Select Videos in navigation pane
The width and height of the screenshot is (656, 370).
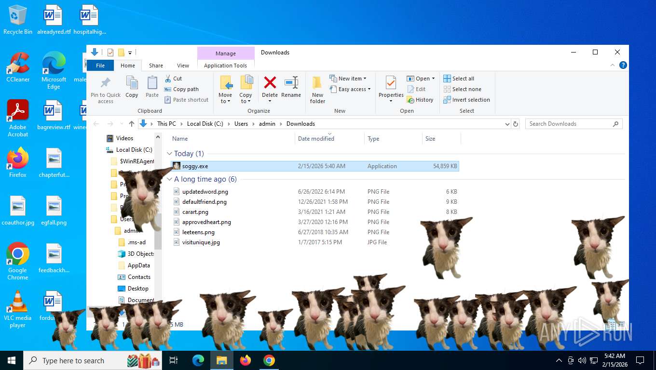(124, 138)
